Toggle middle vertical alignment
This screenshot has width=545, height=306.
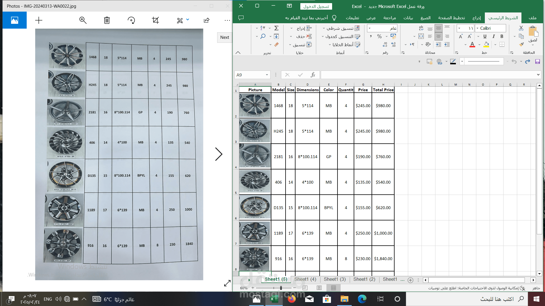pos(439,28)
